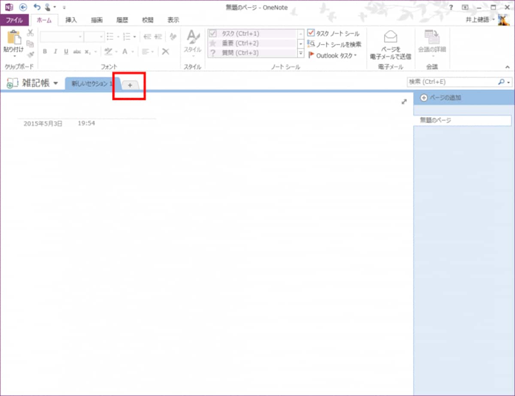Image resolution: width=515 pixels, height=396 pixels.
Task: Toggle subscript x₂ button
Action: point(87,51)
